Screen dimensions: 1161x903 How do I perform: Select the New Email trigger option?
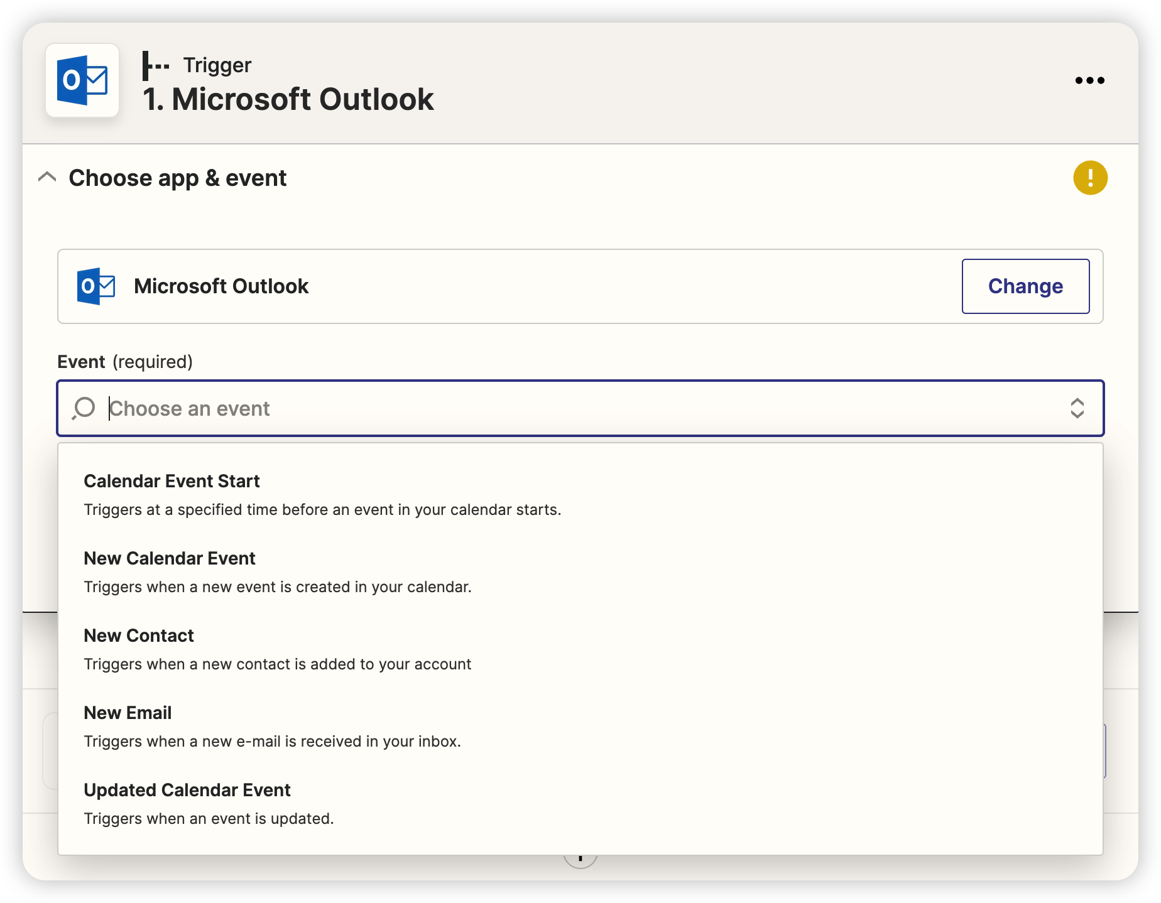[128, 713]
